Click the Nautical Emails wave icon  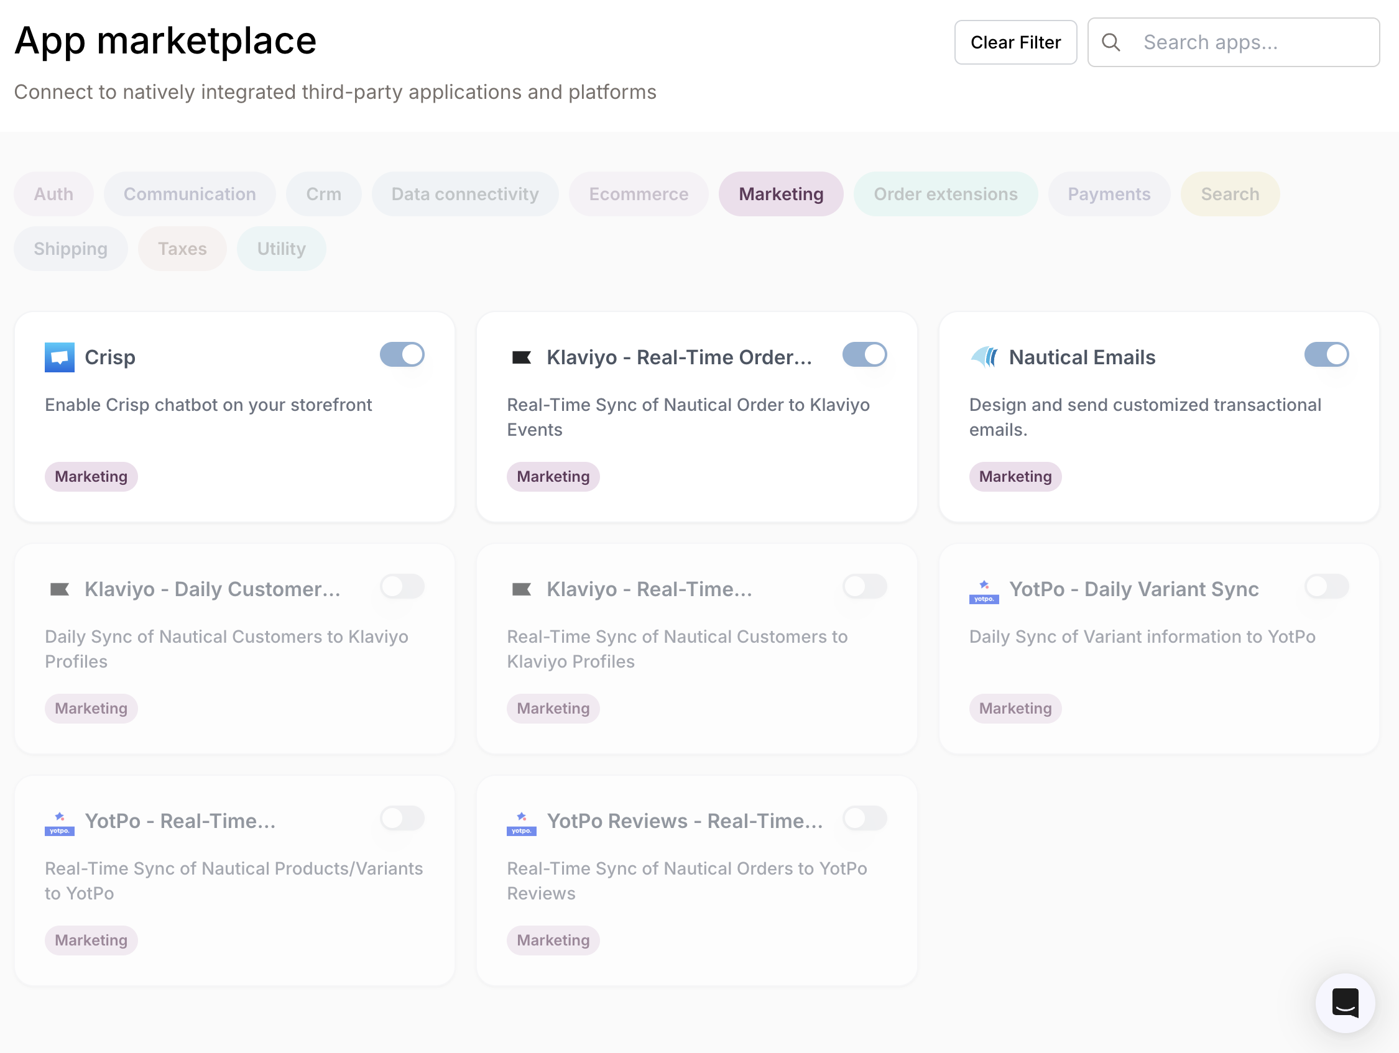click(x=984, y=357)
